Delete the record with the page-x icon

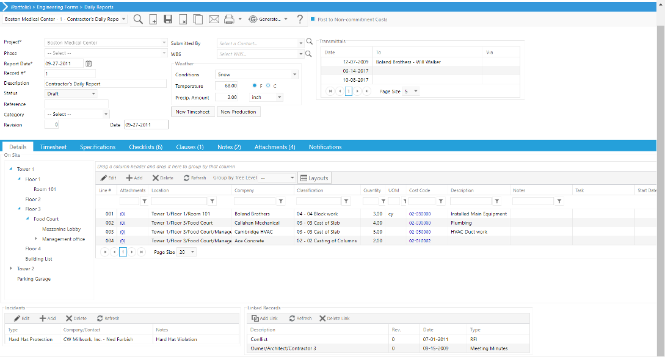click(183, 19)
